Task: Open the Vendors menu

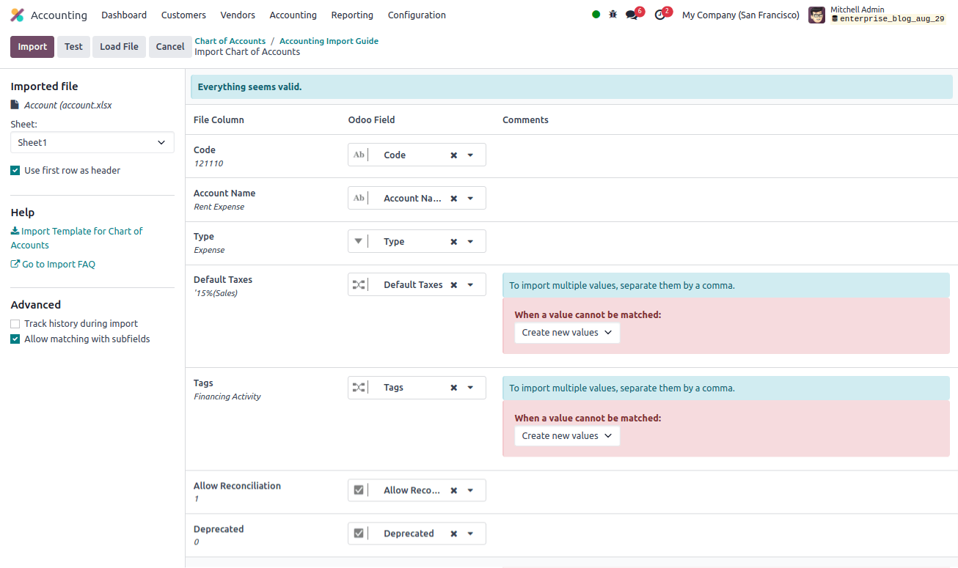Action: (x=238, y=15)
